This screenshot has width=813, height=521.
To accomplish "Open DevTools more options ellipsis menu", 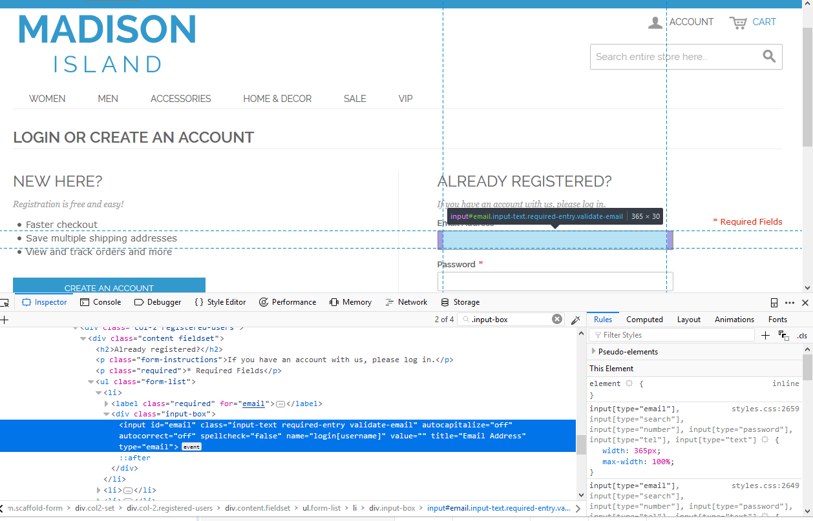I will tap(790, 302).
